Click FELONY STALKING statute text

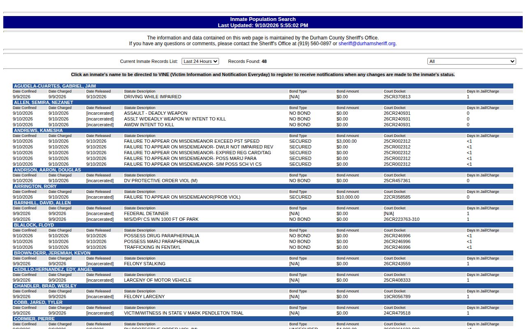pyautogui.click(x=145, y=264)
